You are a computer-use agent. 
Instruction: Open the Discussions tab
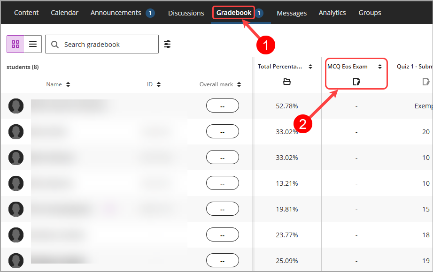(x=186, y=13)
